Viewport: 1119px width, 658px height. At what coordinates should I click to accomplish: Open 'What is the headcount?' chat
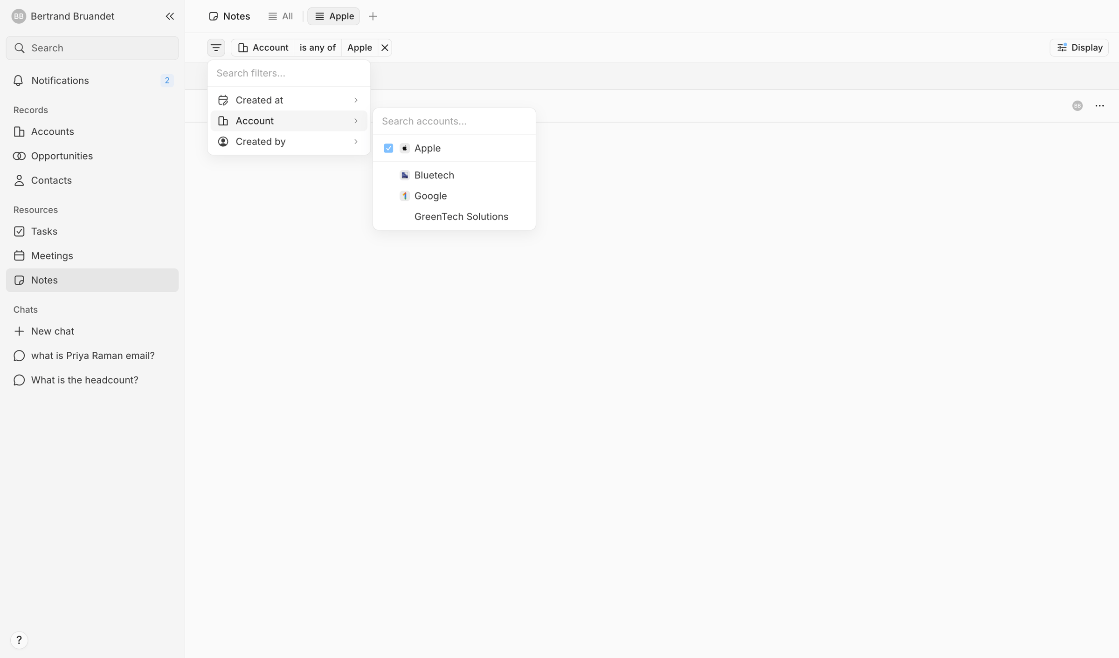(92, 380)
